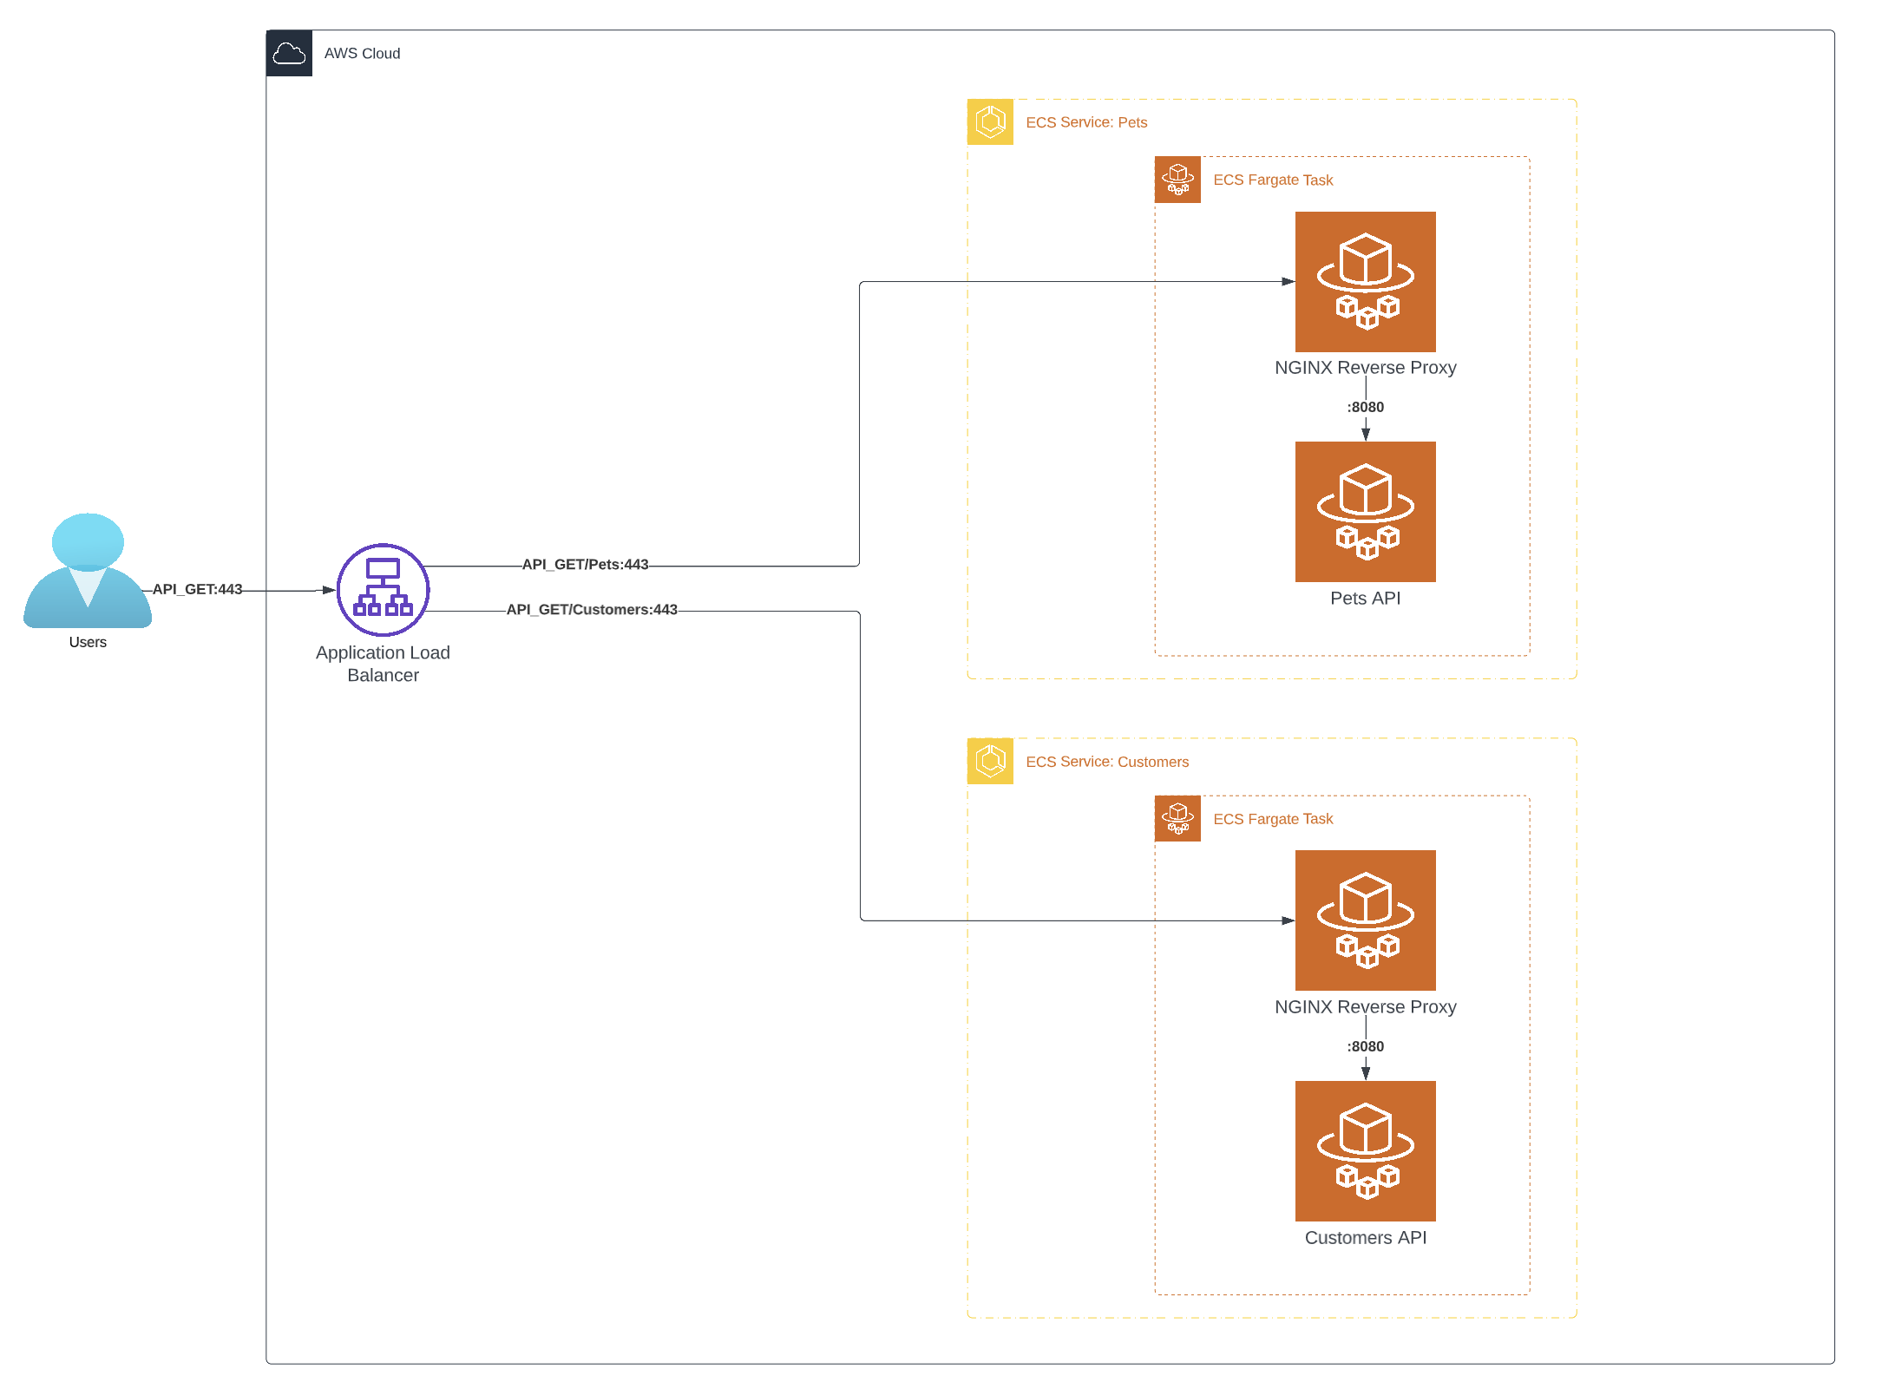The width and height of the screenshot is (1895, 1395).
Task: Select the Pets API container icon
Action: click(x=1365, y=512)
